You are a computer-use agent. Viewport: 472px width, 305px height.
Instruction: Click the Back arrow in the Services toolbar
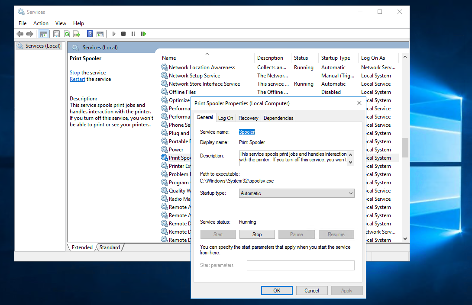tap(20, 34)
